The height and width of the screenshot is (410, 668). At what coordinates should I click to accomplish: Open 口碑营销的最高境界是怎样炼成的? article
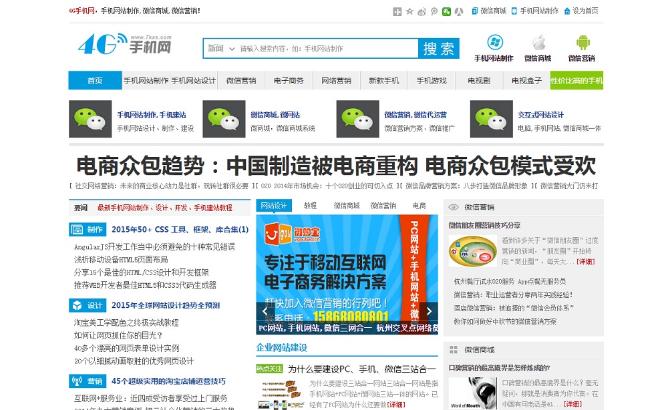pyautogui.click(x=499, y=368)
